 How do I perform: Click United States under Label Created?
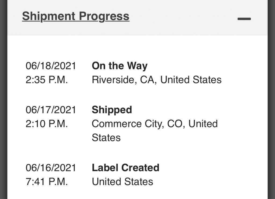tap(122, 182)
